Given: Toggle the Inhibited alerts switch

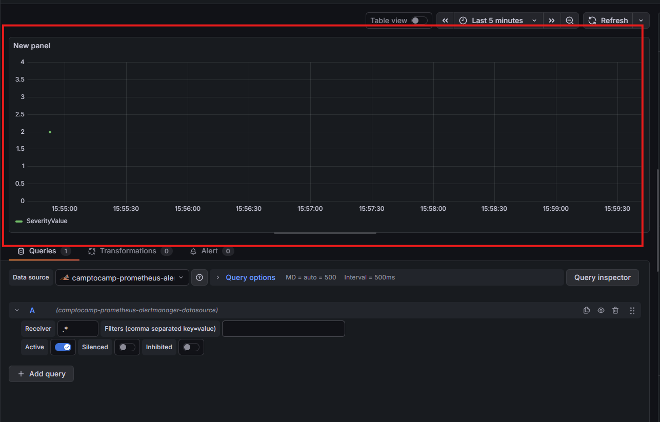Looking at the screenshot, I should [x=191, y=347].
